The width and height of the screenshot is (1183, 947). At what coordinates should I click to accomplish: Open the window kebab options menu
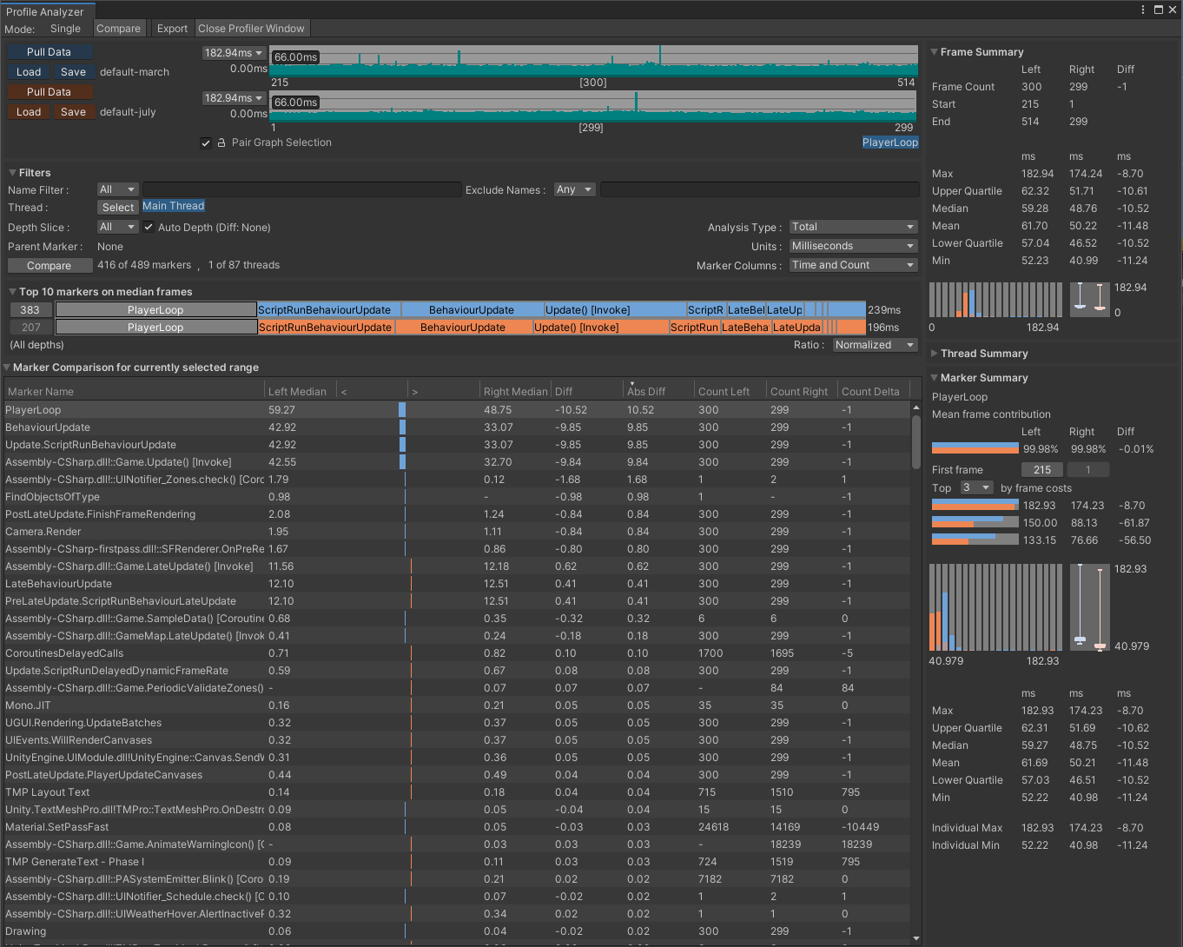point(1143,10)
